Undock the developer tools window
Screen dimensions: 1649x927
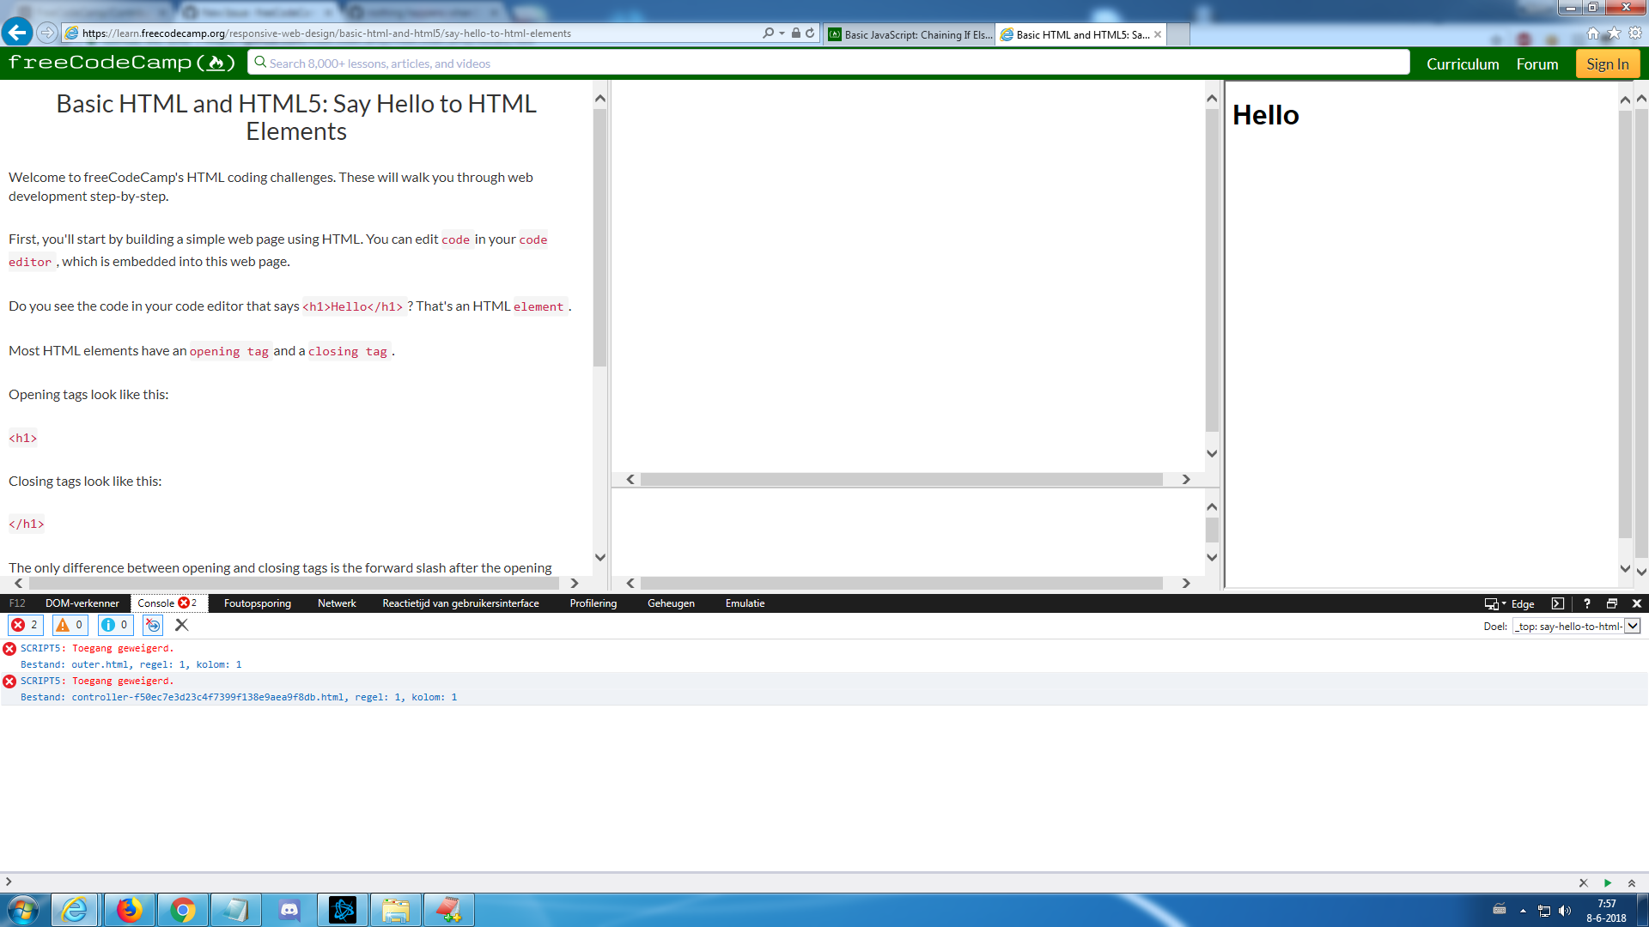[1612, 603]
